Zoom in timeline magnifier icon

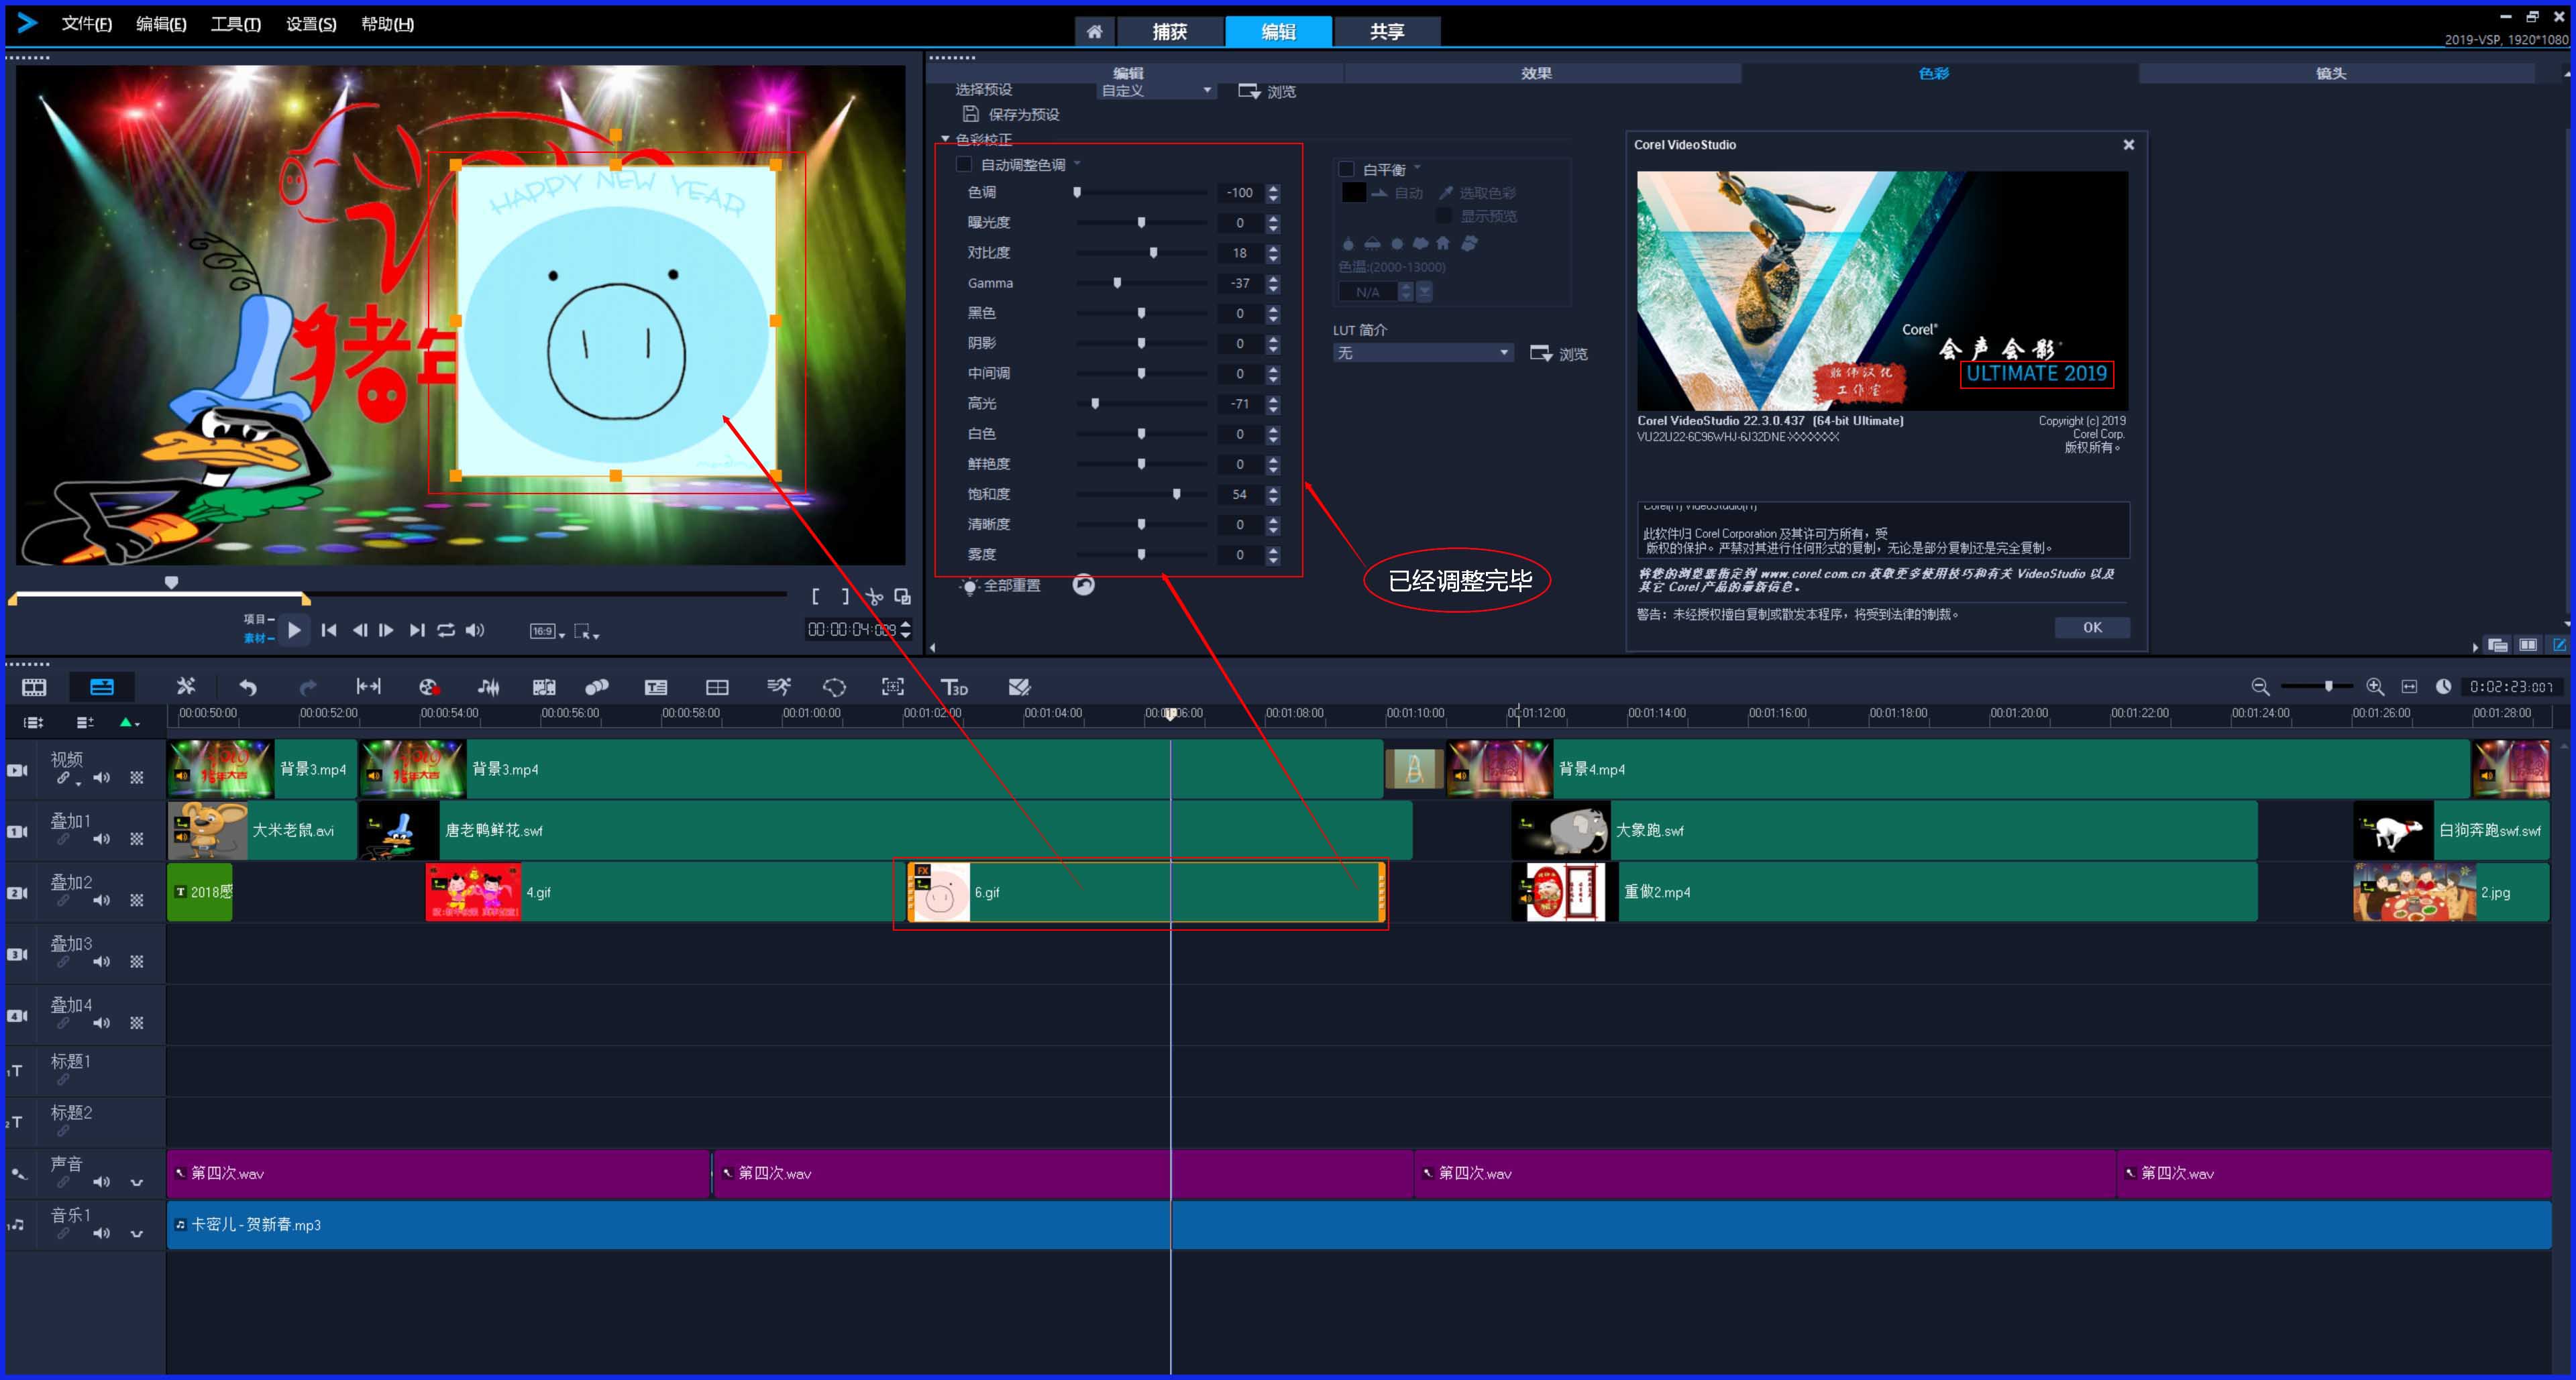[2375, 687]
